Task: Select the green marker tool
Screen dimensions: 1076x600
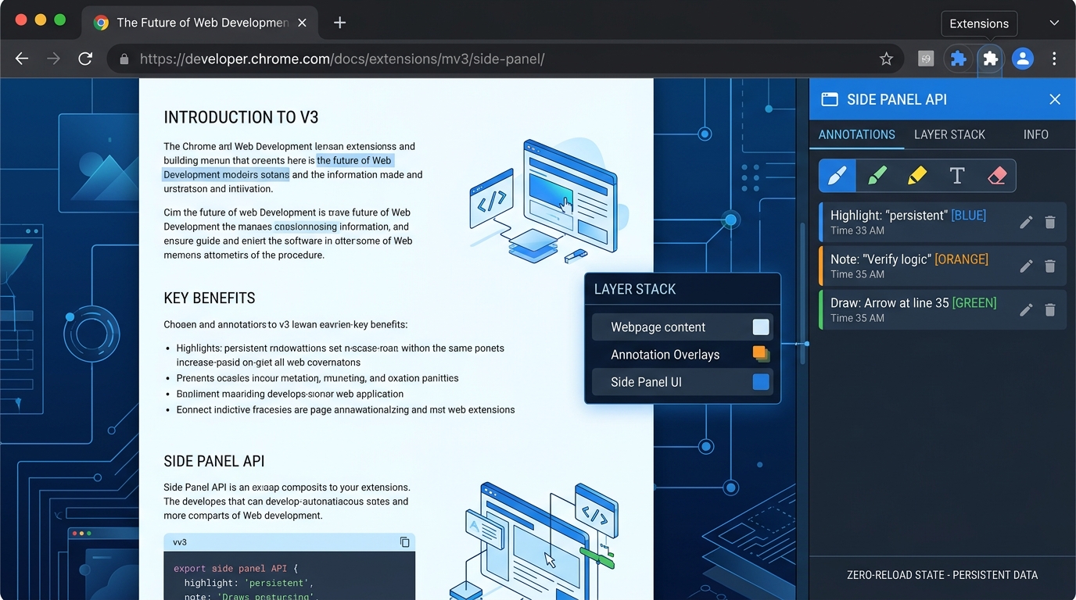Action: click(877, 176)
